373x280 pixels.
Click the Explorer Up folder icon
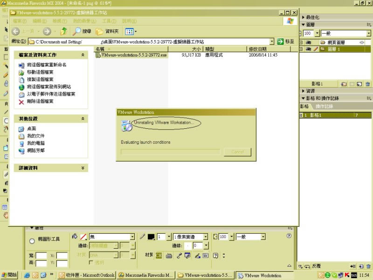tap(63, 31)
